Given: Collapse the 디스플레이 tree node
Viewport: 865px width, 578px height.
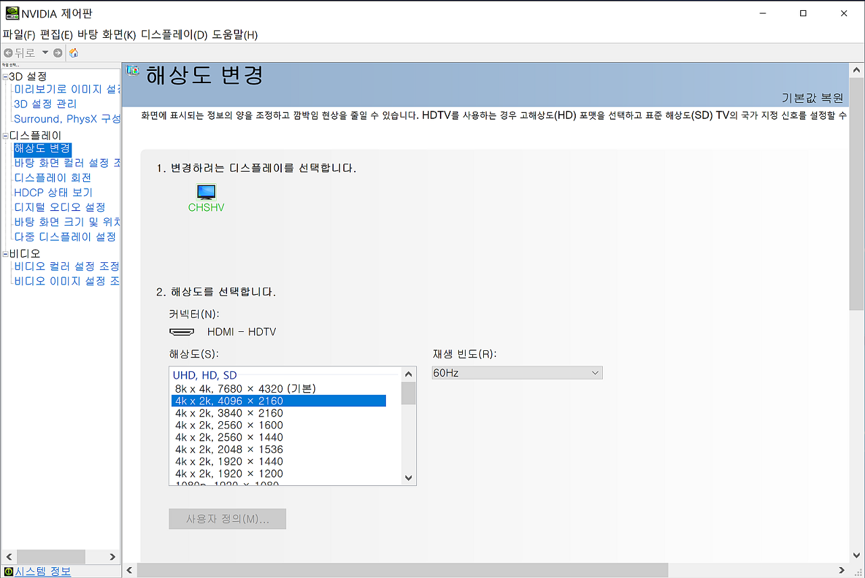Looking at the screenshot, I should pos(5,135).
